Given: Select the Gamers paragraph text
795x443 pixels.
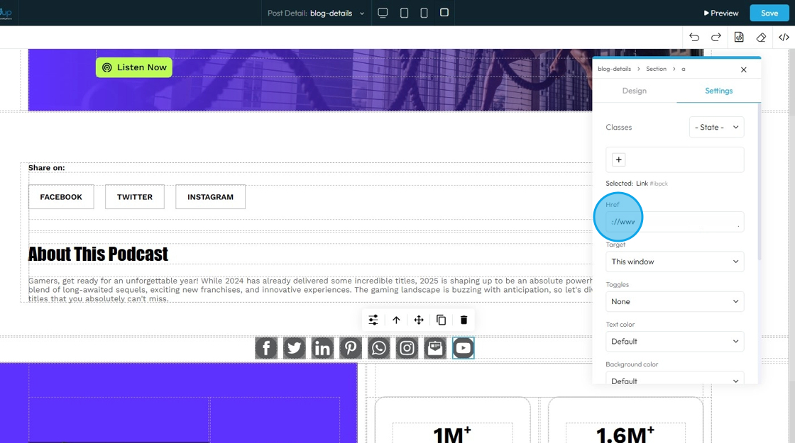Looking at the screenshot, I should (x=310, y=290).
